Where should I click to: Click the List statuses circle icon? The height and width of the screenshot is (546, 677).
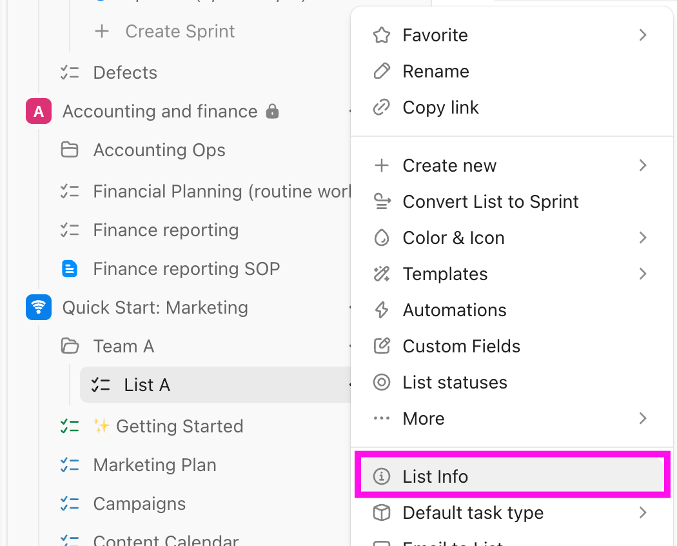click(382, 383)
